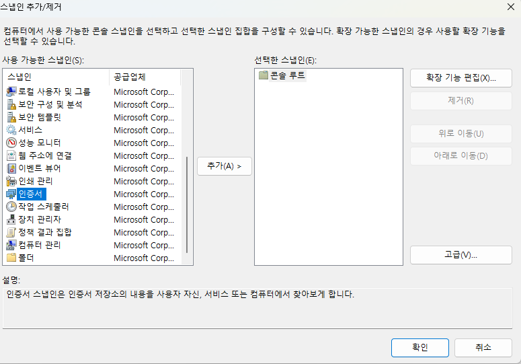The width and height of the screenshot is (521, 364).
Task: Open 확장 기능 편집(X)... dialog
Action: [461, 78]
